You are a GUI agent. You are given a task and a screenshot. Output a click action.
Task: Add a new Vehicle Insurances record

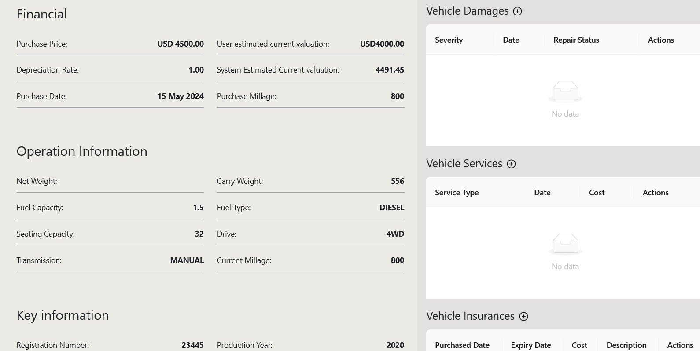click(x=523, y=317)
